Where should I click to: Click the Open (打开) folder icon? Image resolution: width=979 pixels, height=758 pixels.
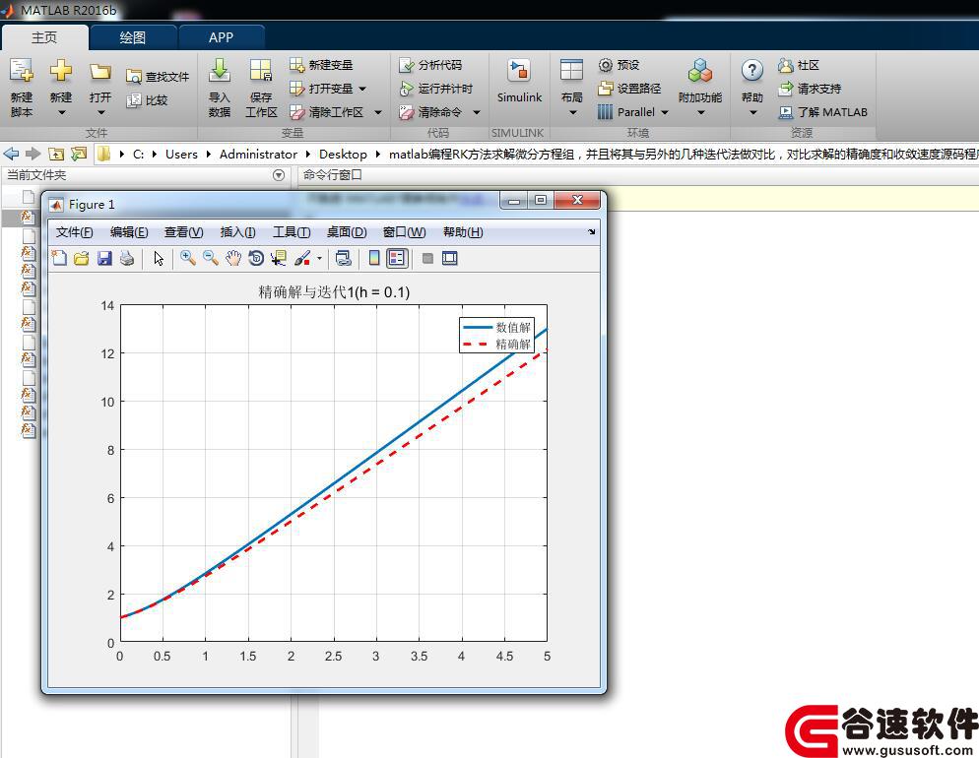(99, 71)
